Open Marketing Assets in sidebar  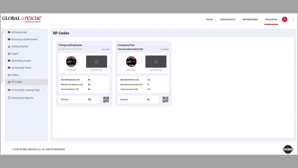click(21, 61)
